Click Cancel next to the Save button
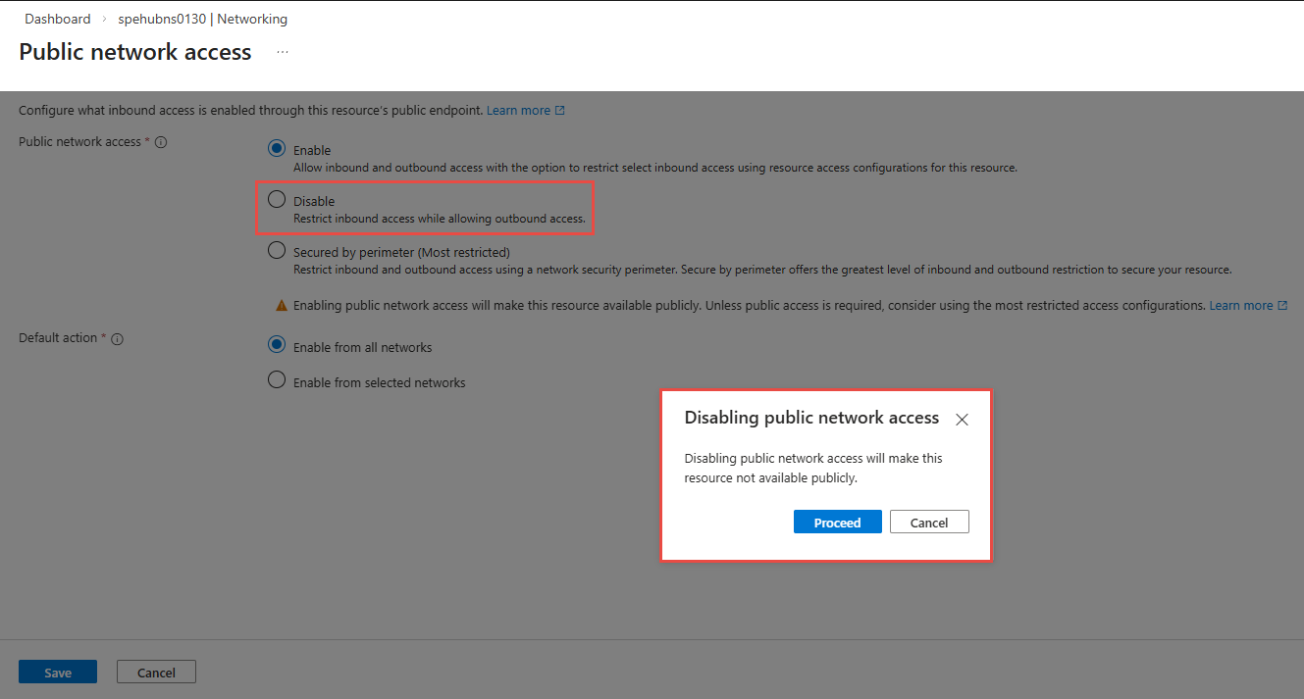 (156, 673)
